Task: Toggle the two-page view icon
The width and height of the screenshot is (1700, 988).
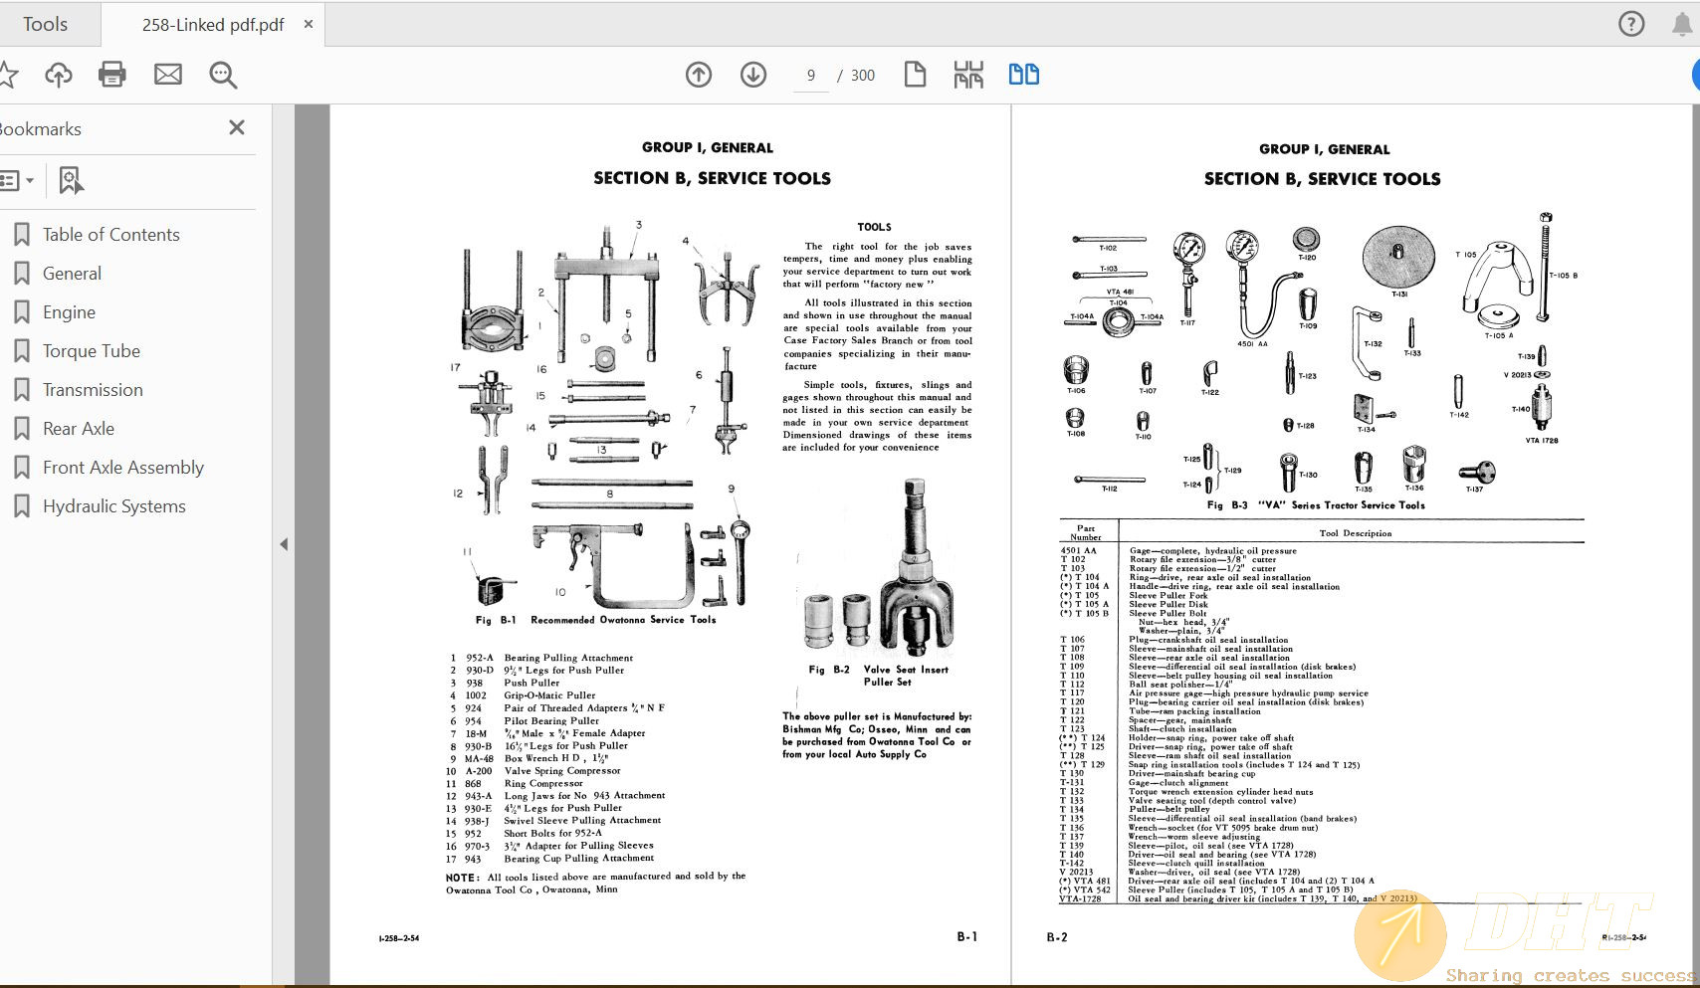Action: pyautogui.click(x=1024, y=75)
